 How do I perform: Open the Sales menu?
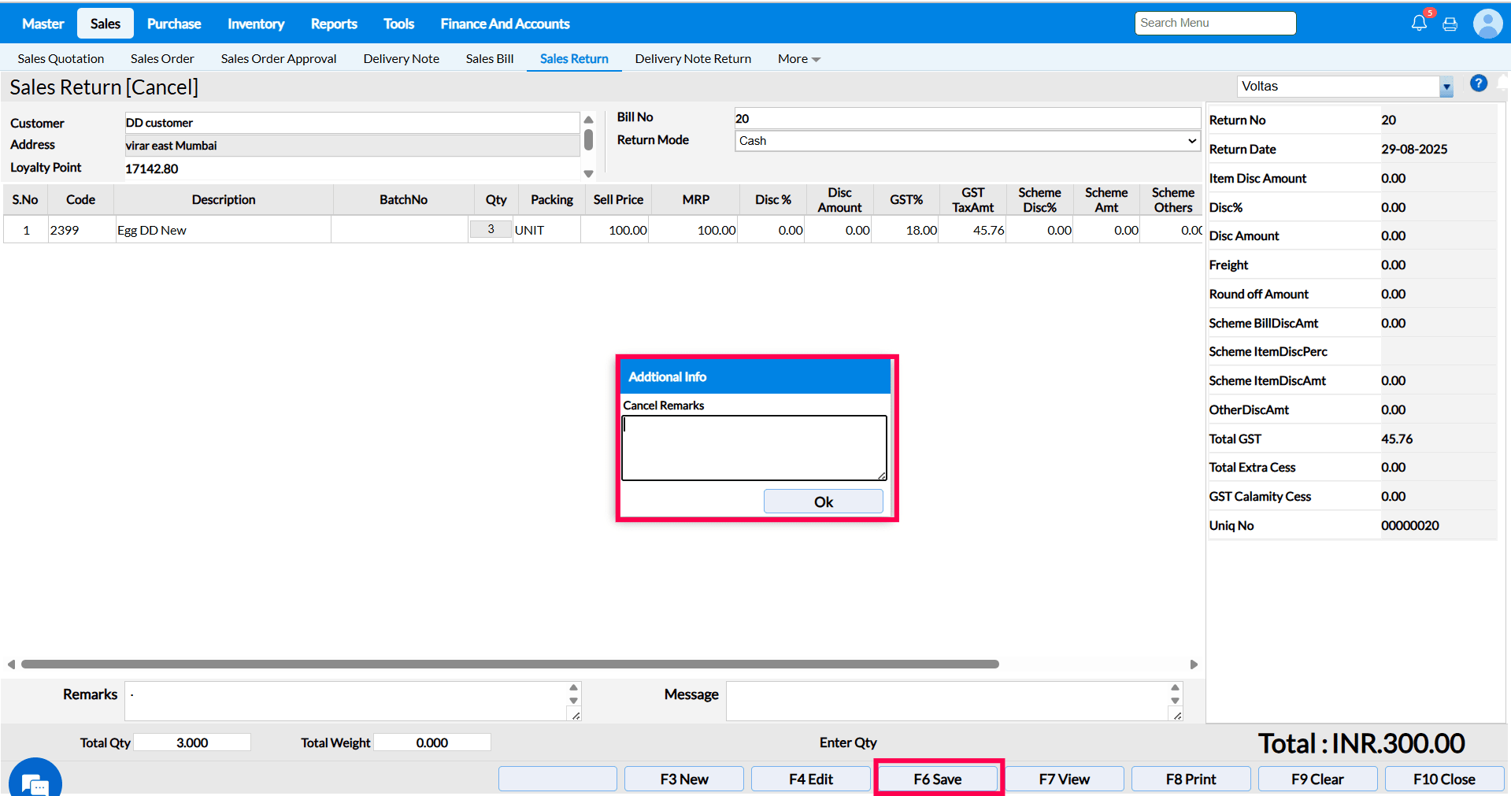[106, 24]
